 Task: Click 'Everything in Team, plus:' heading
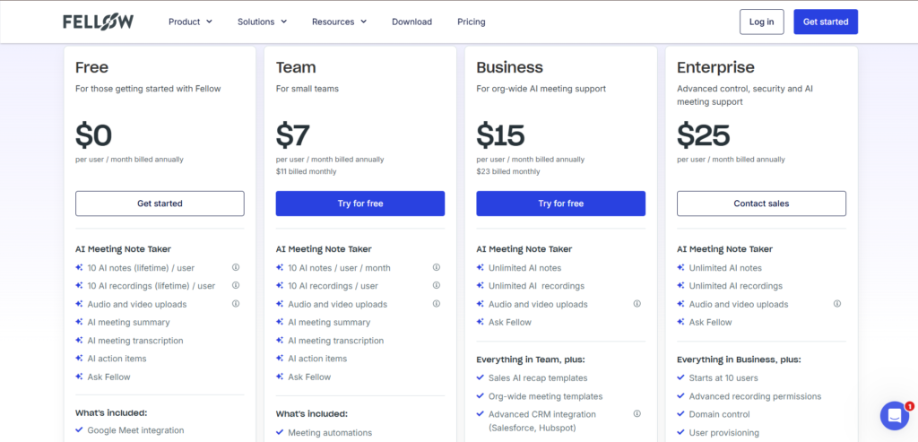coord(531,360)
